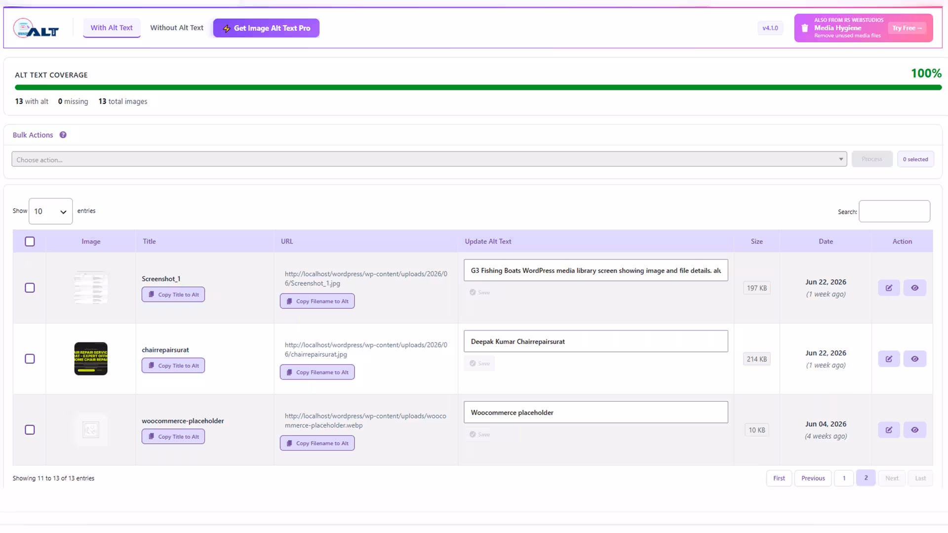View chairrepairsurat image with eye icon

(x=914, y=359)
